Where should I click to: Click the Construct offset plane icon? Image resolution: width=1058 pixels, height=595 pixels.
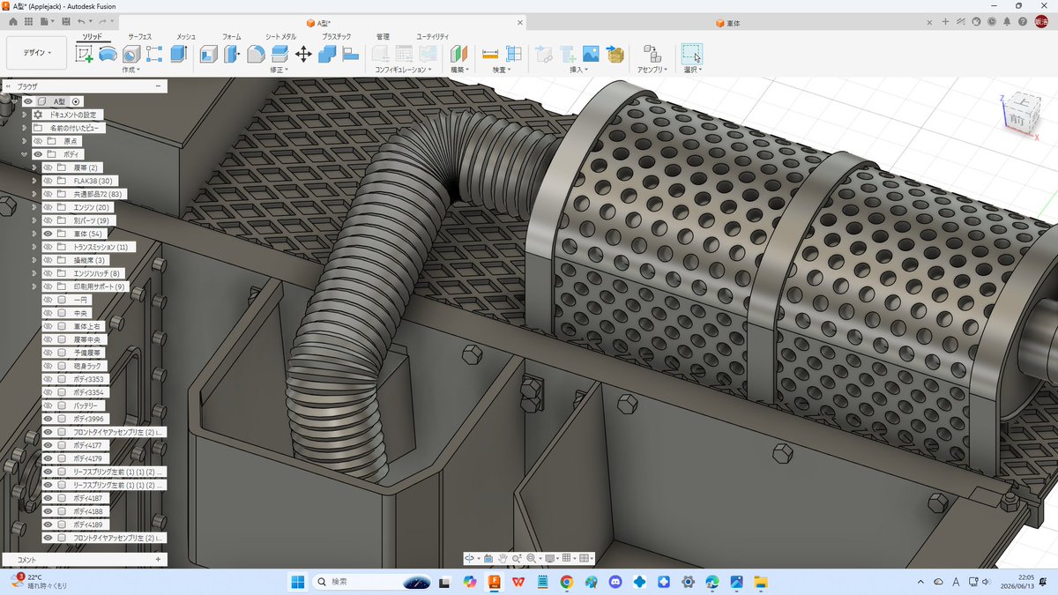click(x=458, y=54)
